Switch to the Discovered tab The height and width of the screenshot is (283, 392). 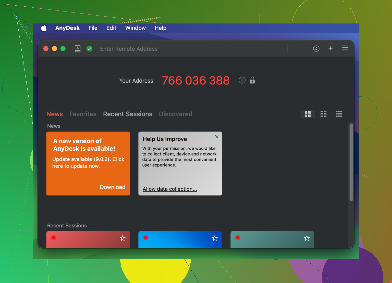pyautogui.click(x=176, y=114)
